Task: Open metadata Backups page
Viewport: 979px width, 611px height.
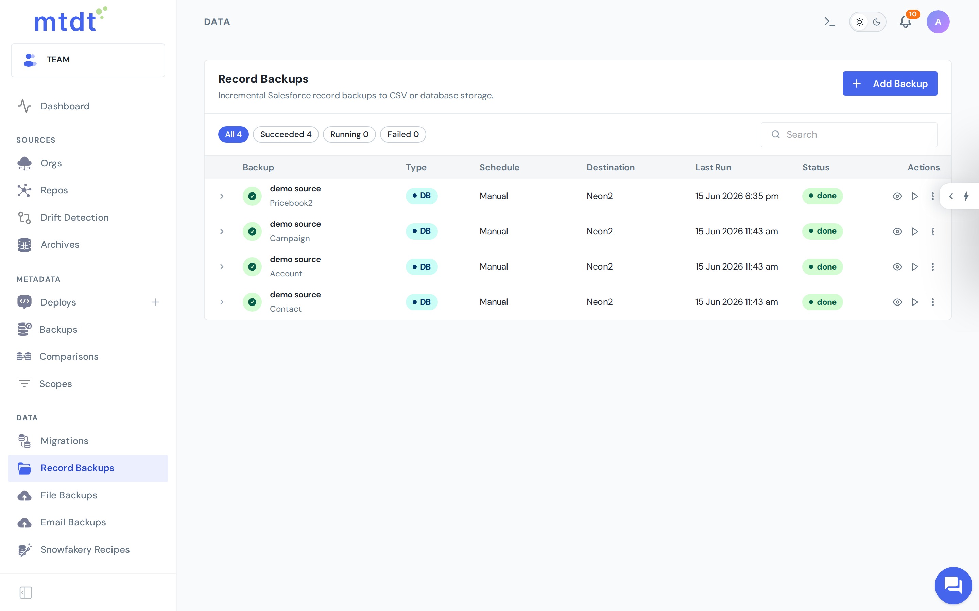Action: (88, 329)
